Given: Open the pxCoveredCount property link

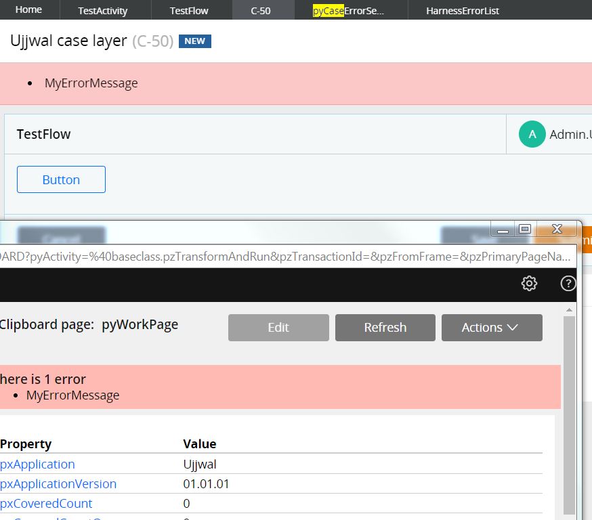Looking at the screenshot, I should [x=47, y=503].
